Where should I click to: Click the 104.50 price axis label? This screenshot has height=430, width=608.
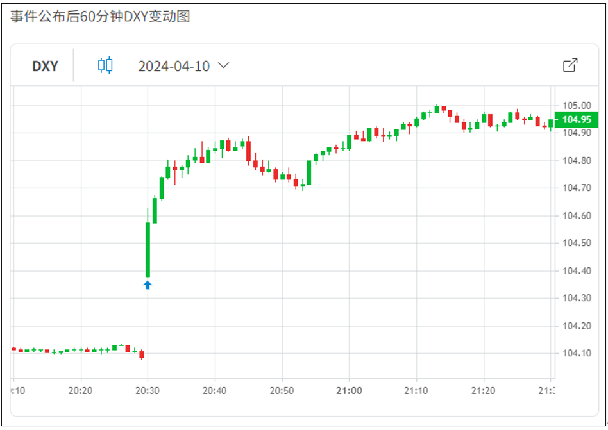(x=577, y=243)
